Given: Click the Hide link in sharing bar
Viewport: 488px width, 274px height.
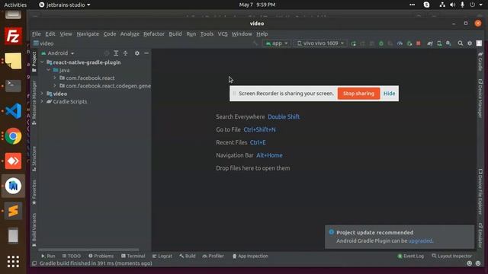Looking at the screenshot, I should click(x=389, y=94).
